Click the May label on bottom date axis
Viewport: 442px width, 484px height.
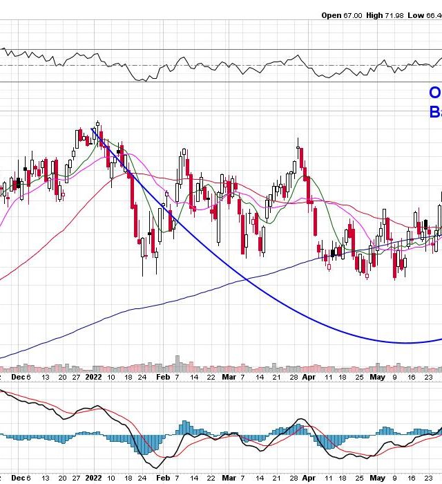[377, 478]
